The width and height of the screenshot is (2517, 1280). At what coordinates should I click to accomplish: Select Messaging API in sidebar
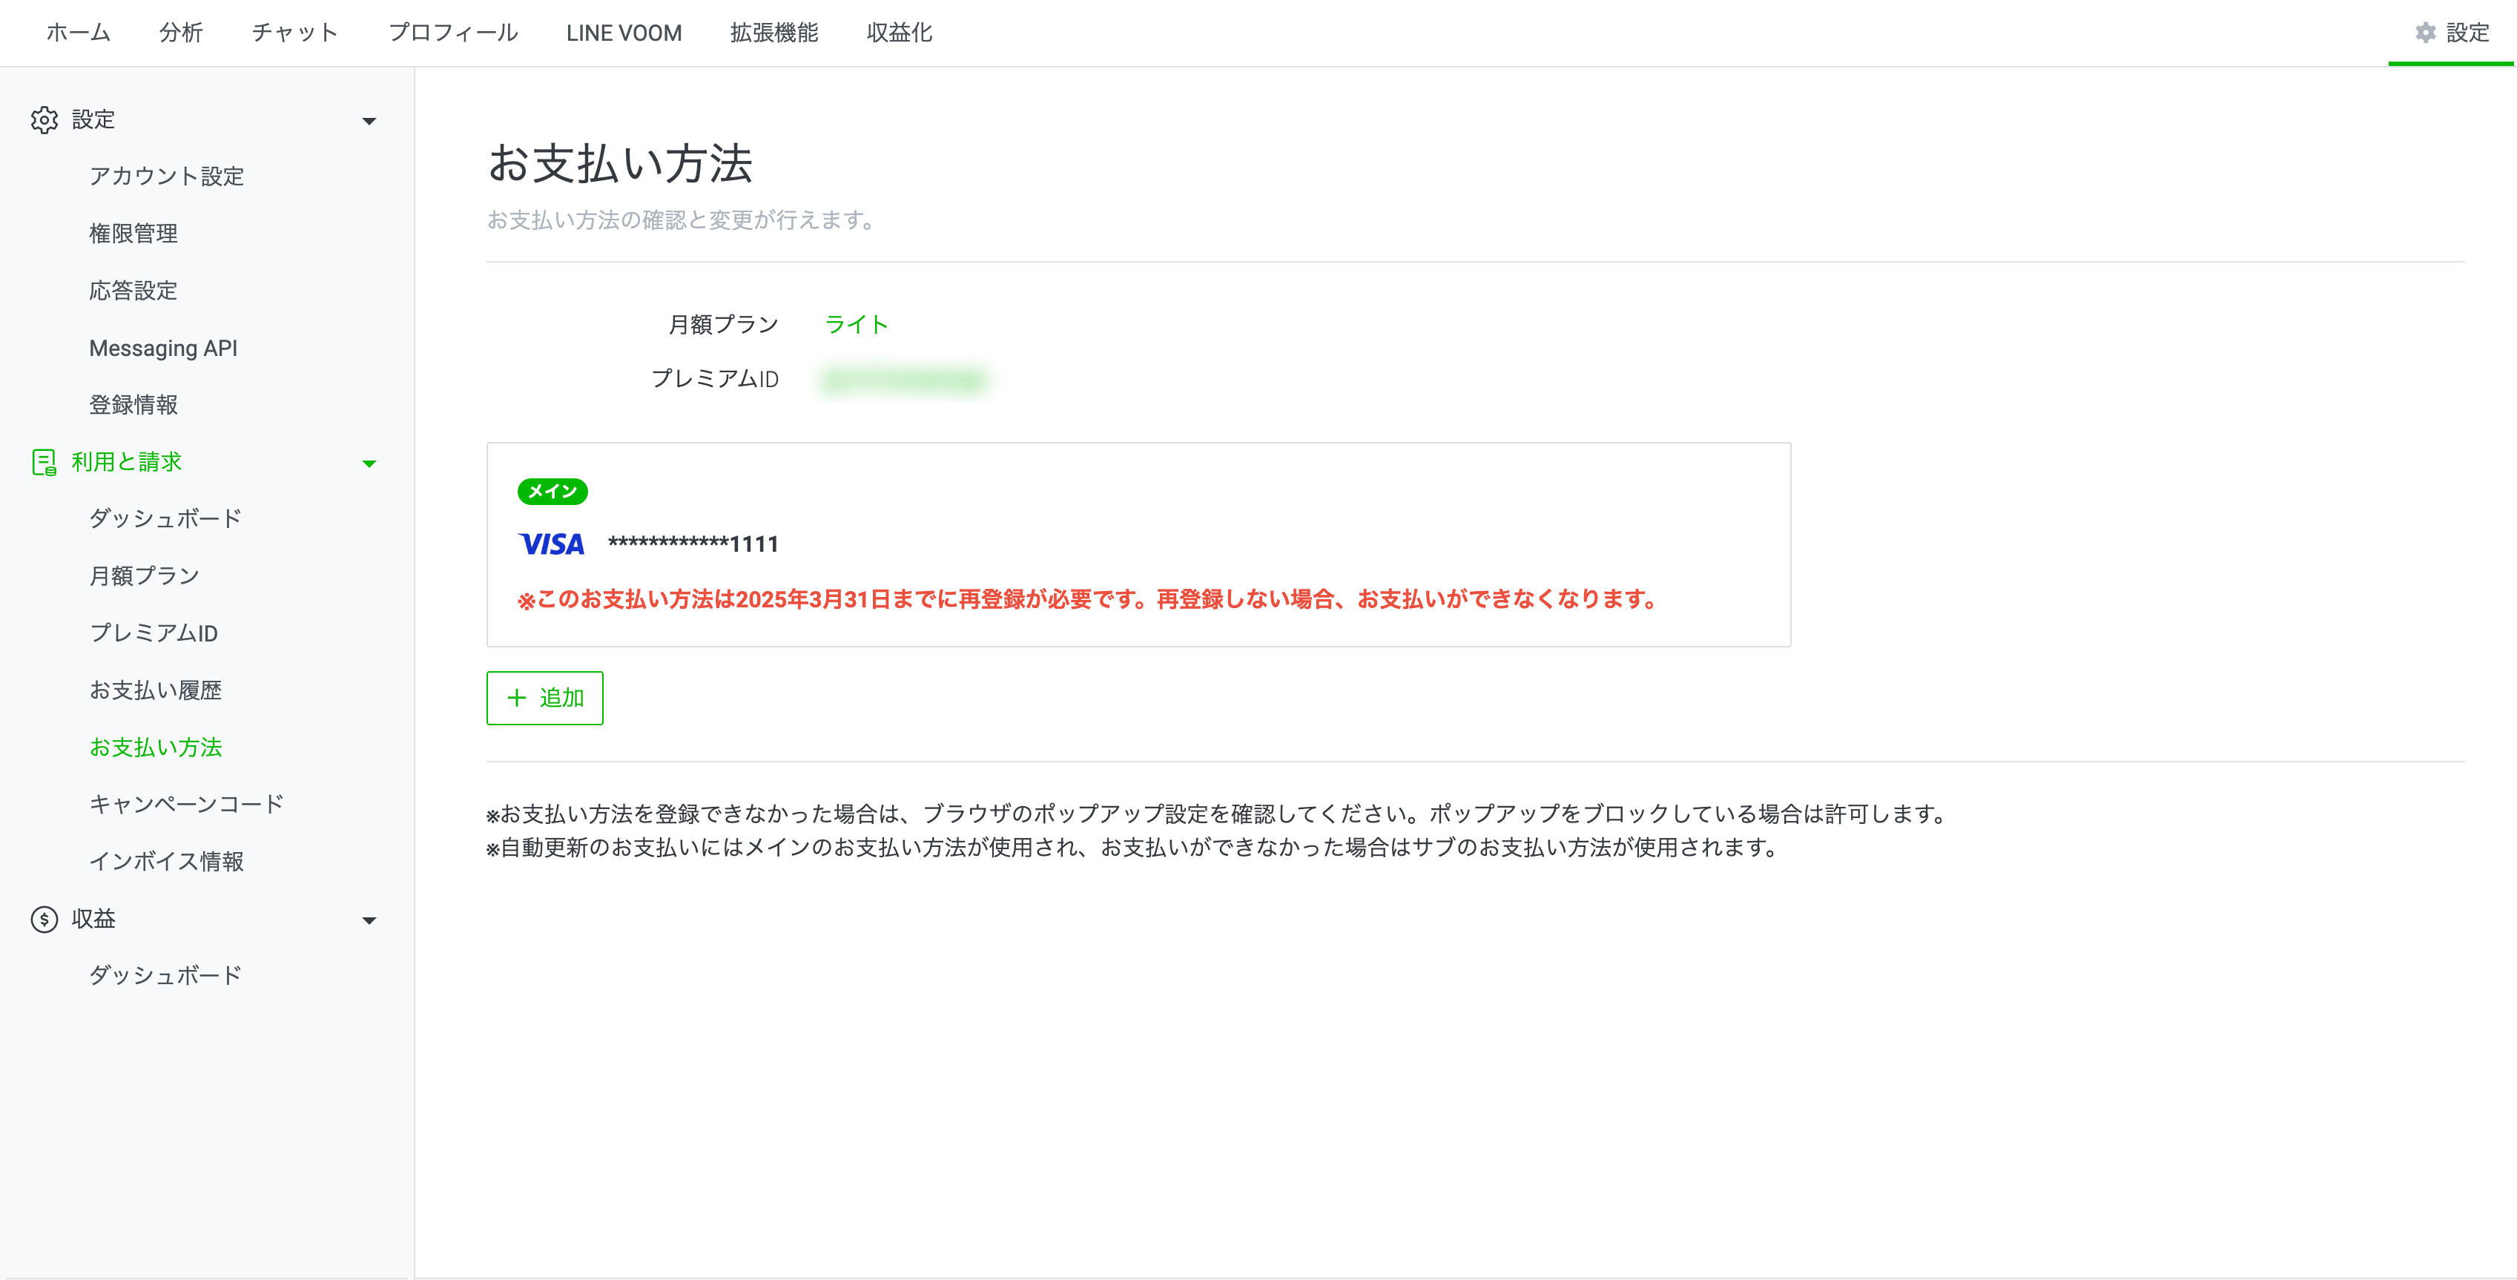[163, 348]
